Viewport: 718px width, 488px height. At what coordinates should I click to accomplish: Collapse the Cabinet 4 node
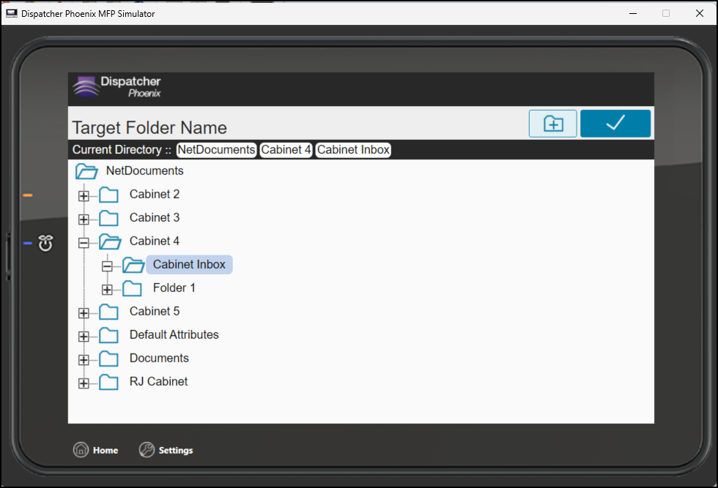(84, 242)
